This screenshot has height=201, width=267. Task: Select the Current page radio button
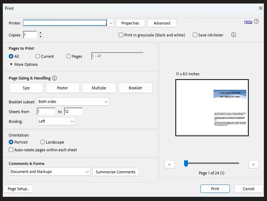[x=37, y=56]
